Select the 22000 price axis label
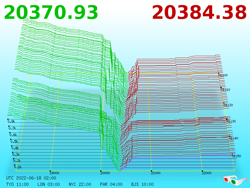250x188 pixels. (x=207, y=173)
